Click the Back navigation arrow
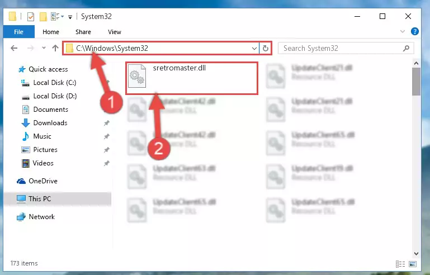The height and width of the screenshot is (275, 430). [x=14, y=48]
